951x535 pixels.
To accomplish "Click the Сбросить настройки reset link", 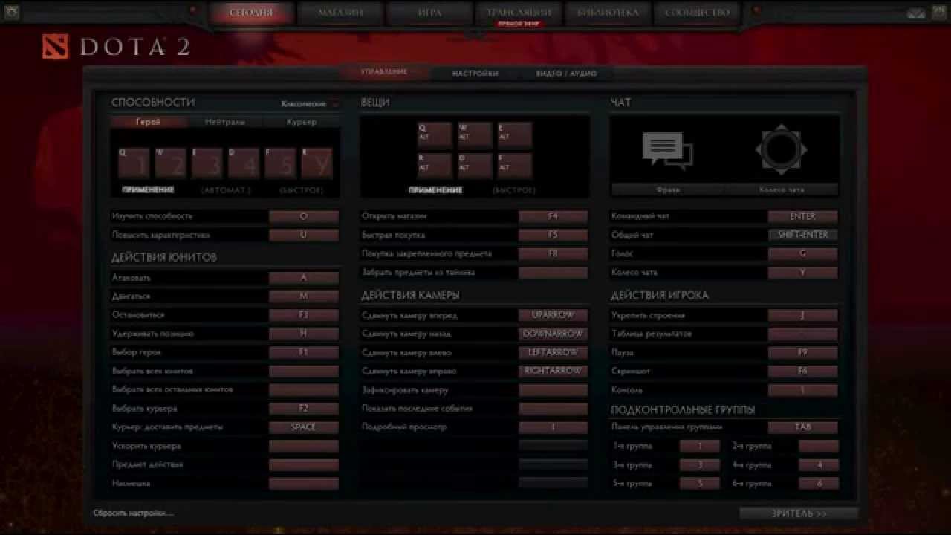I will click(133, 513).
